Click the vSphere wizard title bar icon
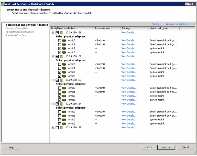 [x=3, y=4]
